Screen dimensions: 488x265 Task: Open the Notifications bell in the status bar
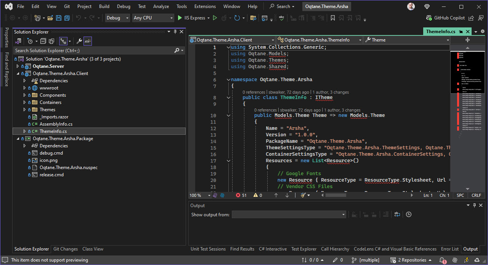(442, 260)
